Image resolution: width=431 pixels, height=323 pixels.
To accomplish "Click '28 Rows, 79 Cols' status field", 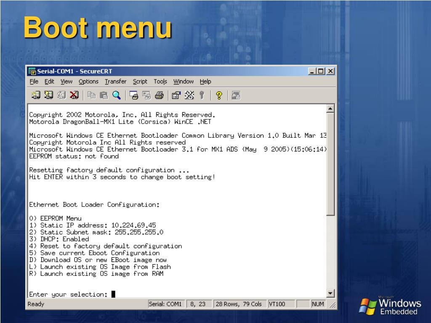I will point(239,304).
